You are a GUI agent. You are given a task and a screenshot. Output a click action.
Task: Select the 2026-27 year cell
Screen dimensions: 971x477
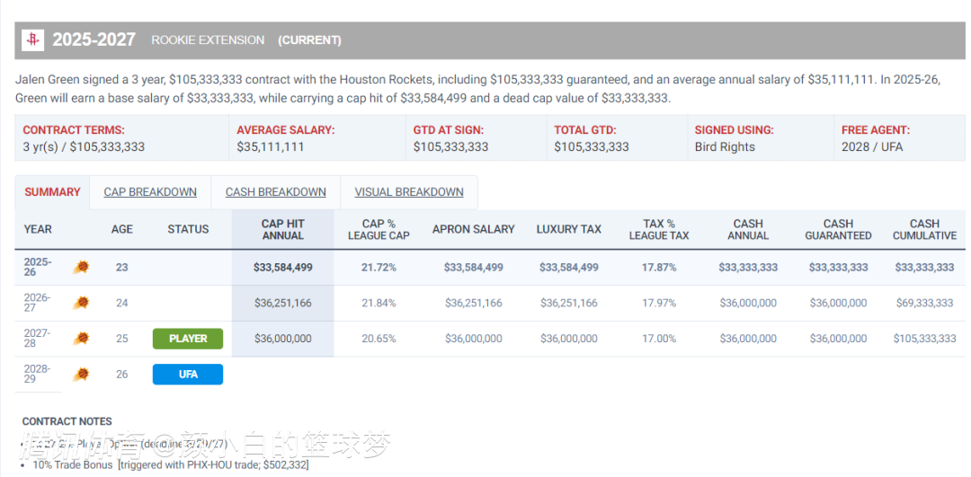click(38, 303)
